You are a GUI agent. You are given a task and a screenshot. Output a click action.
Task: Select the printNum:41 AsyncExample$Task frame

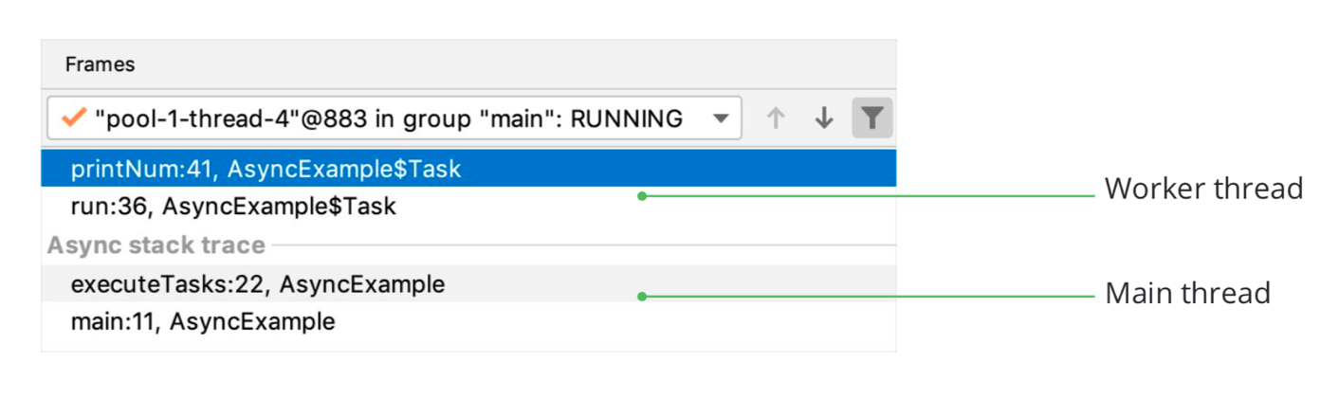266,170
